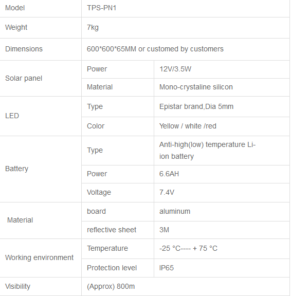This screenshot has height=296, width=291.
Task: Click the Epistar brand LED type
Action: click(x=196, y=106)
